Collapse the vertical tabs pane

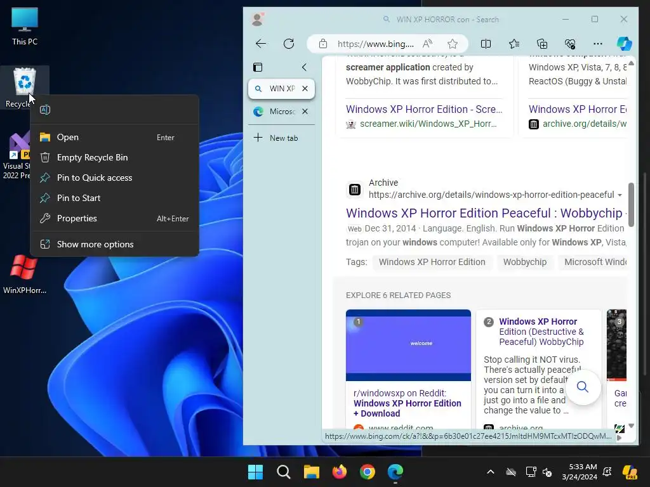pyautogui.click(x=304, y=67)
